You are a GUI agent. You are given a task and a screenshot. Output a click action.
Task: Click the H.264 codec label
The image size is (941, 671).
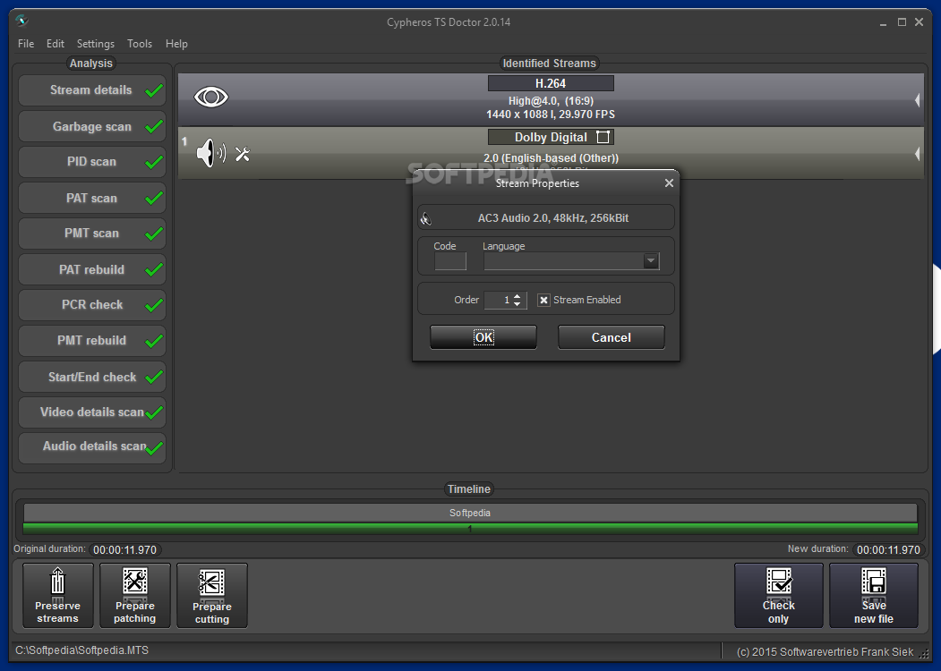coord(551,83)
